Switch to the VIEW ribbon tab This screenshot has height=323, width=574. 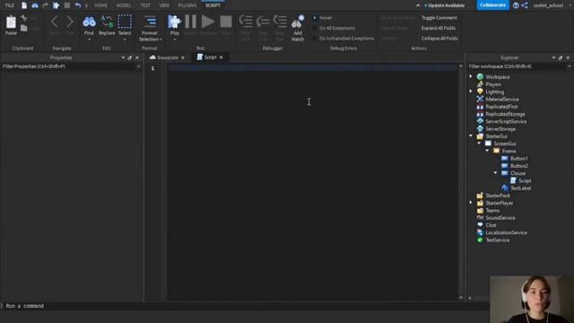pos(164,5)
